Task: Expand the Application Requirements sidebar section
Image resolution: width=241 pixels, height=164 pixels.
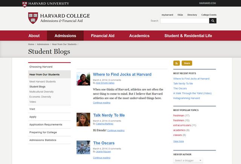Action: point(46,125)
